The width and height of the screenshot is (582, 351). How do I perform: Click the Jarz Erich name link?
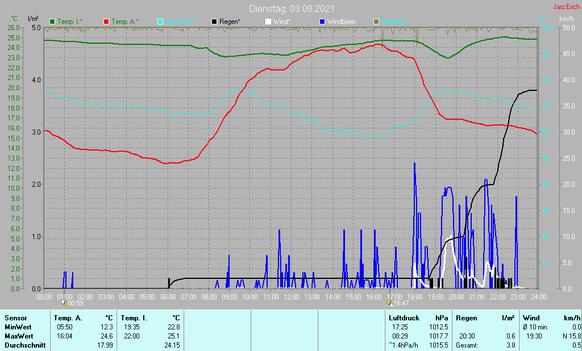point(567,7)
